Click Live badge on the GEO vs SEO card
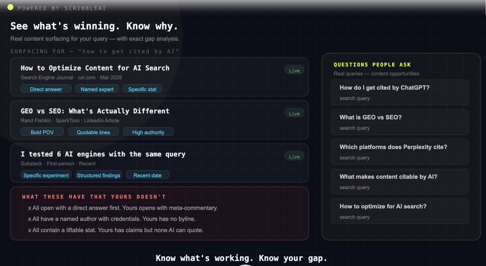 point(294,113)
